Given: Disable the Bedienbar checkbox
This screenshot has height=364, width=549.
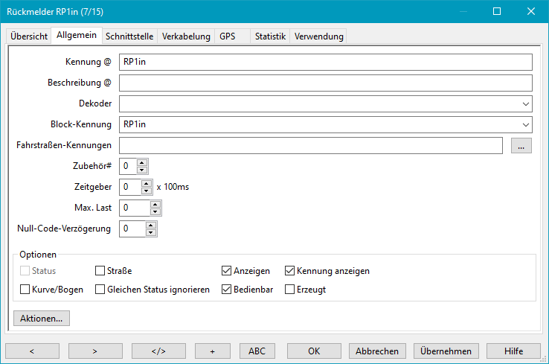Looking at the screenshot, I should click(x=227, y=290).
